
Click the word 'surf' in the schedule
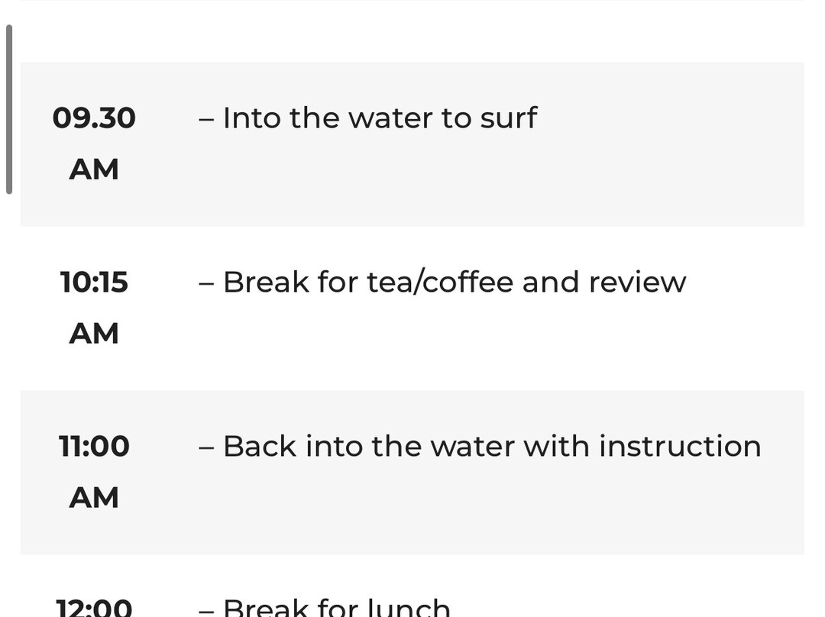tap(508, 118)
